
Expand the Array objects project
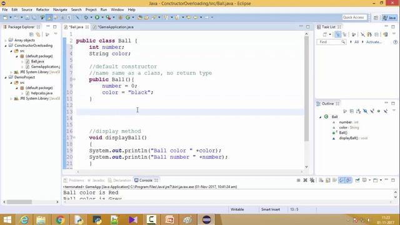(x=6, y=40)
